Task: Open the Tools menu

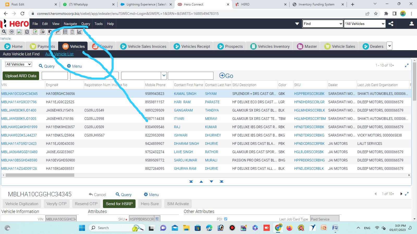Action: (x=99, y=24)
